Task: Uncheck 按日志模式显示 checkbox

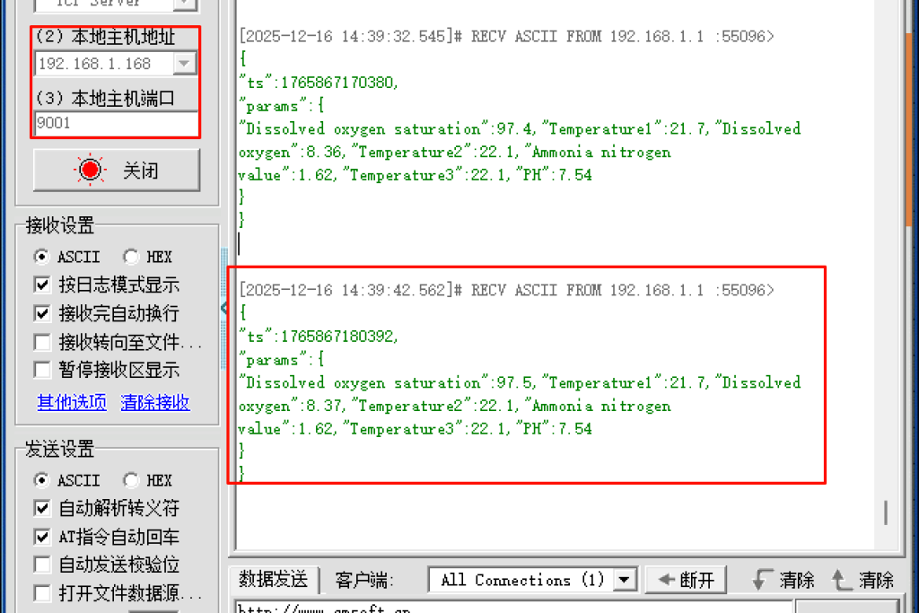Action: click(42, 285)
